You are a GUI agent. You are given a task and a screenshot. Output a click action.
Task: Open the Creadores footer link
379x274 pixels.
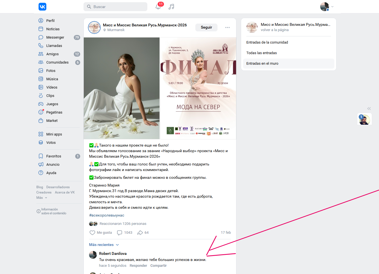point(44,192)
